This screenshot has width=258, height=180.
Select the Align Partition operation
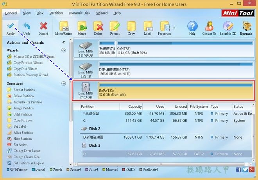point(20,132)
